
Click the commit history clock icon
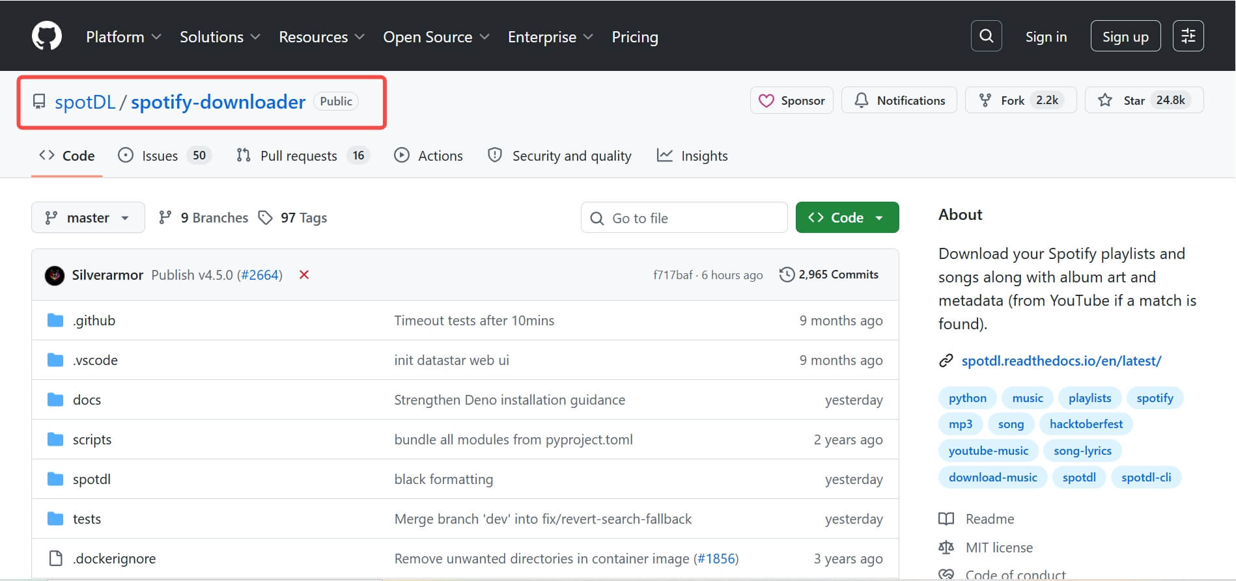[x=787, y=275]
